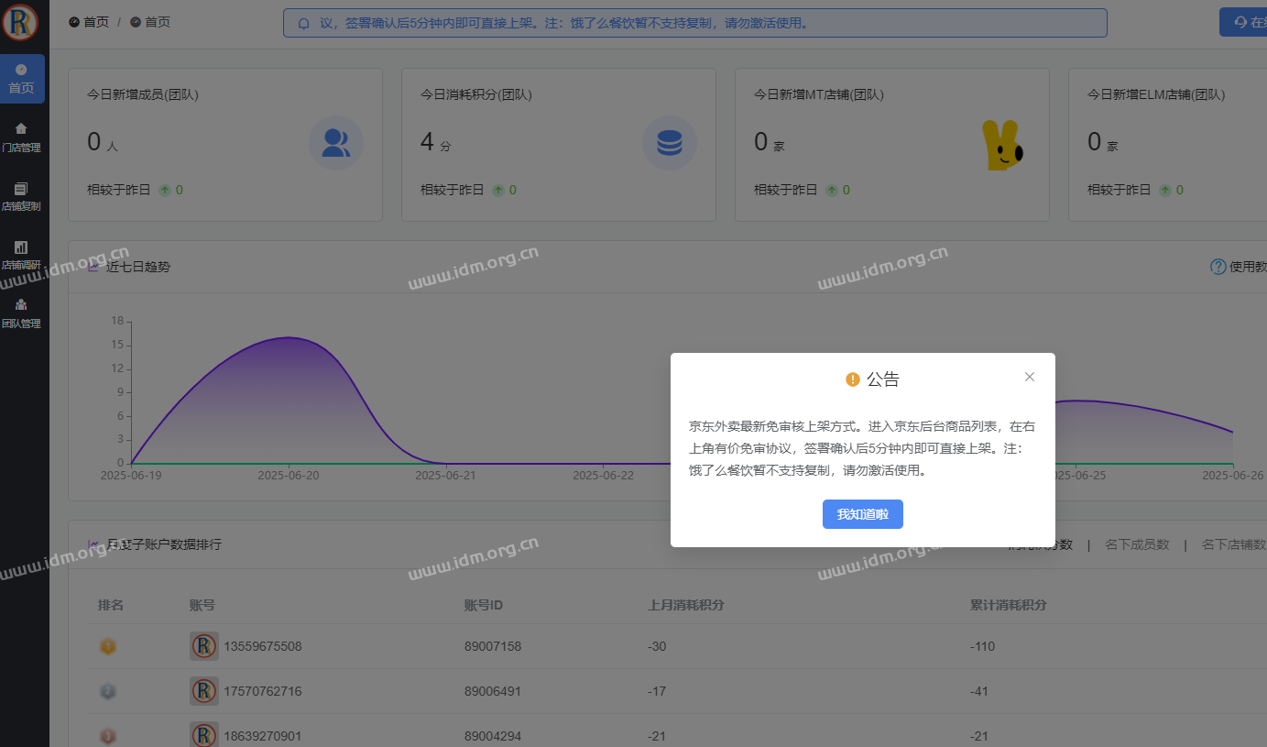Click the scrolling announcement text bar
The image size is (1267, 747).
tap(695, 23)
